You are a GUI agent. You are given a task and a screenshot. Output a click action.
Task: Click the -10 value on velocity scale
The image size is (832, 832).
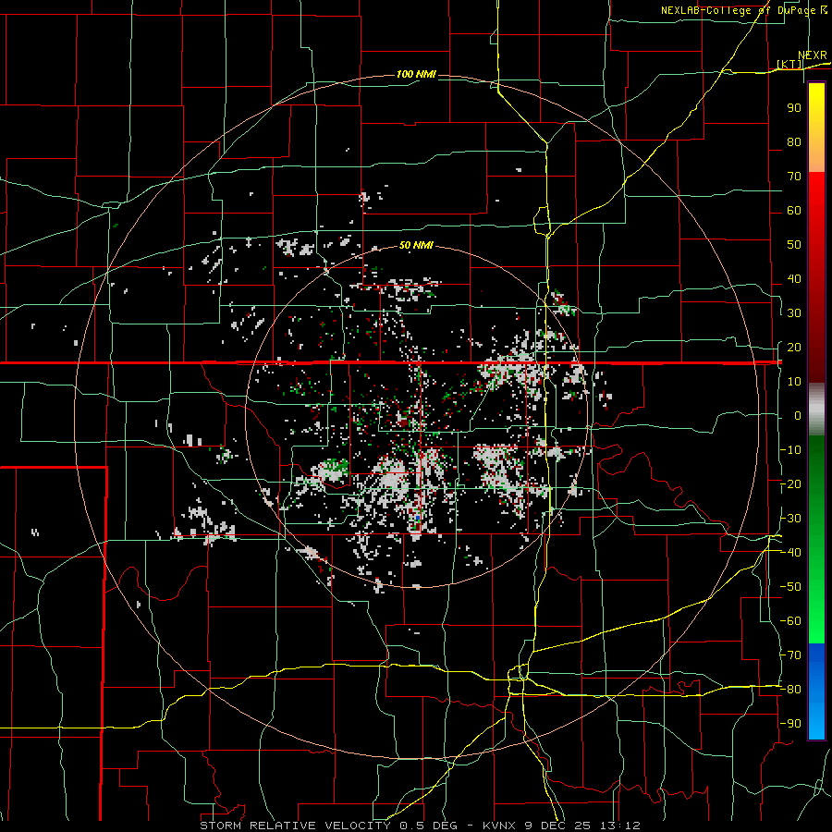[x=790, y=450]
